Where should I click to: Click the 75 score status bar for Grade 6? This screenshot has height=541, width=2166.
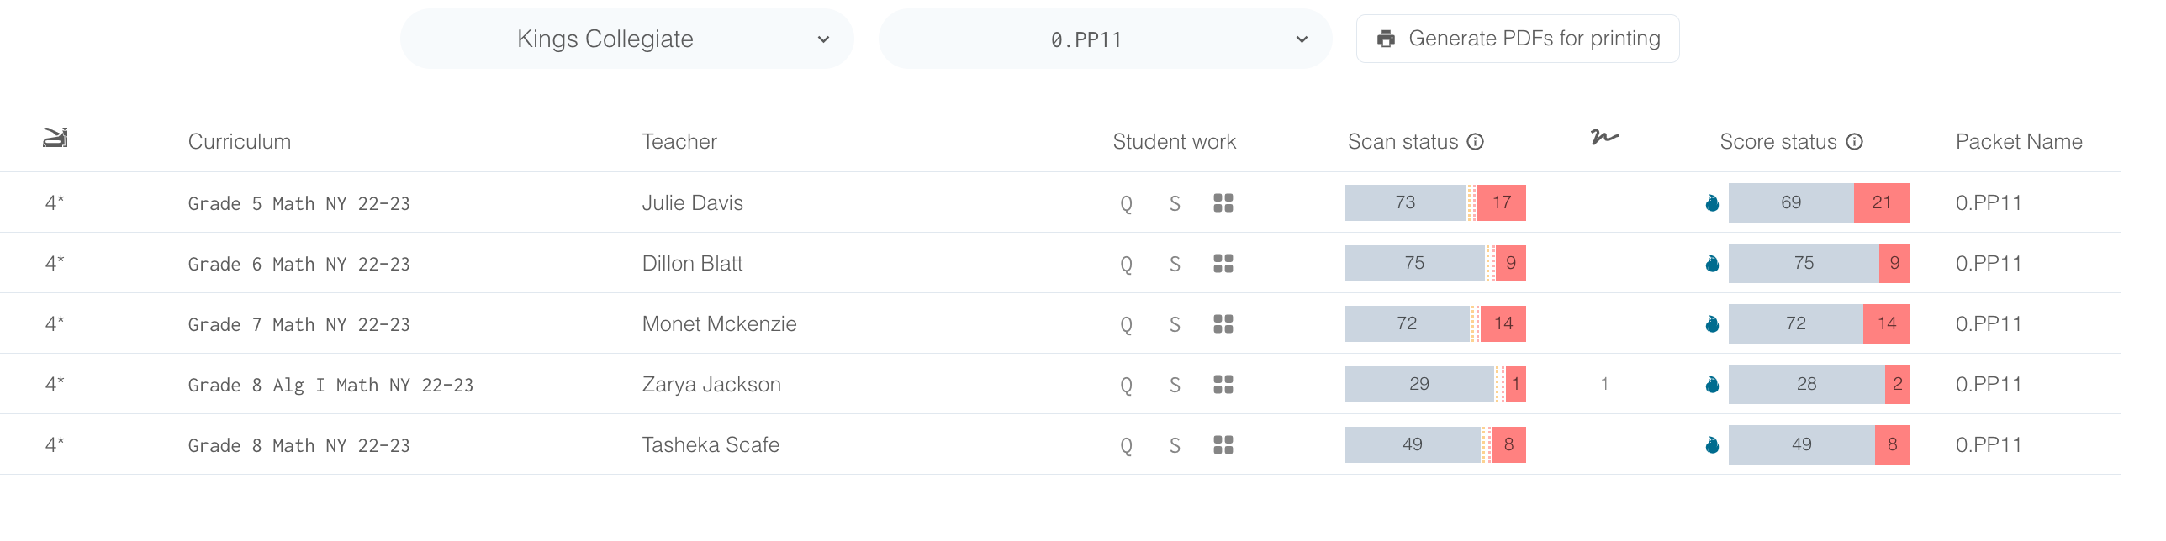coord(1804,263)
